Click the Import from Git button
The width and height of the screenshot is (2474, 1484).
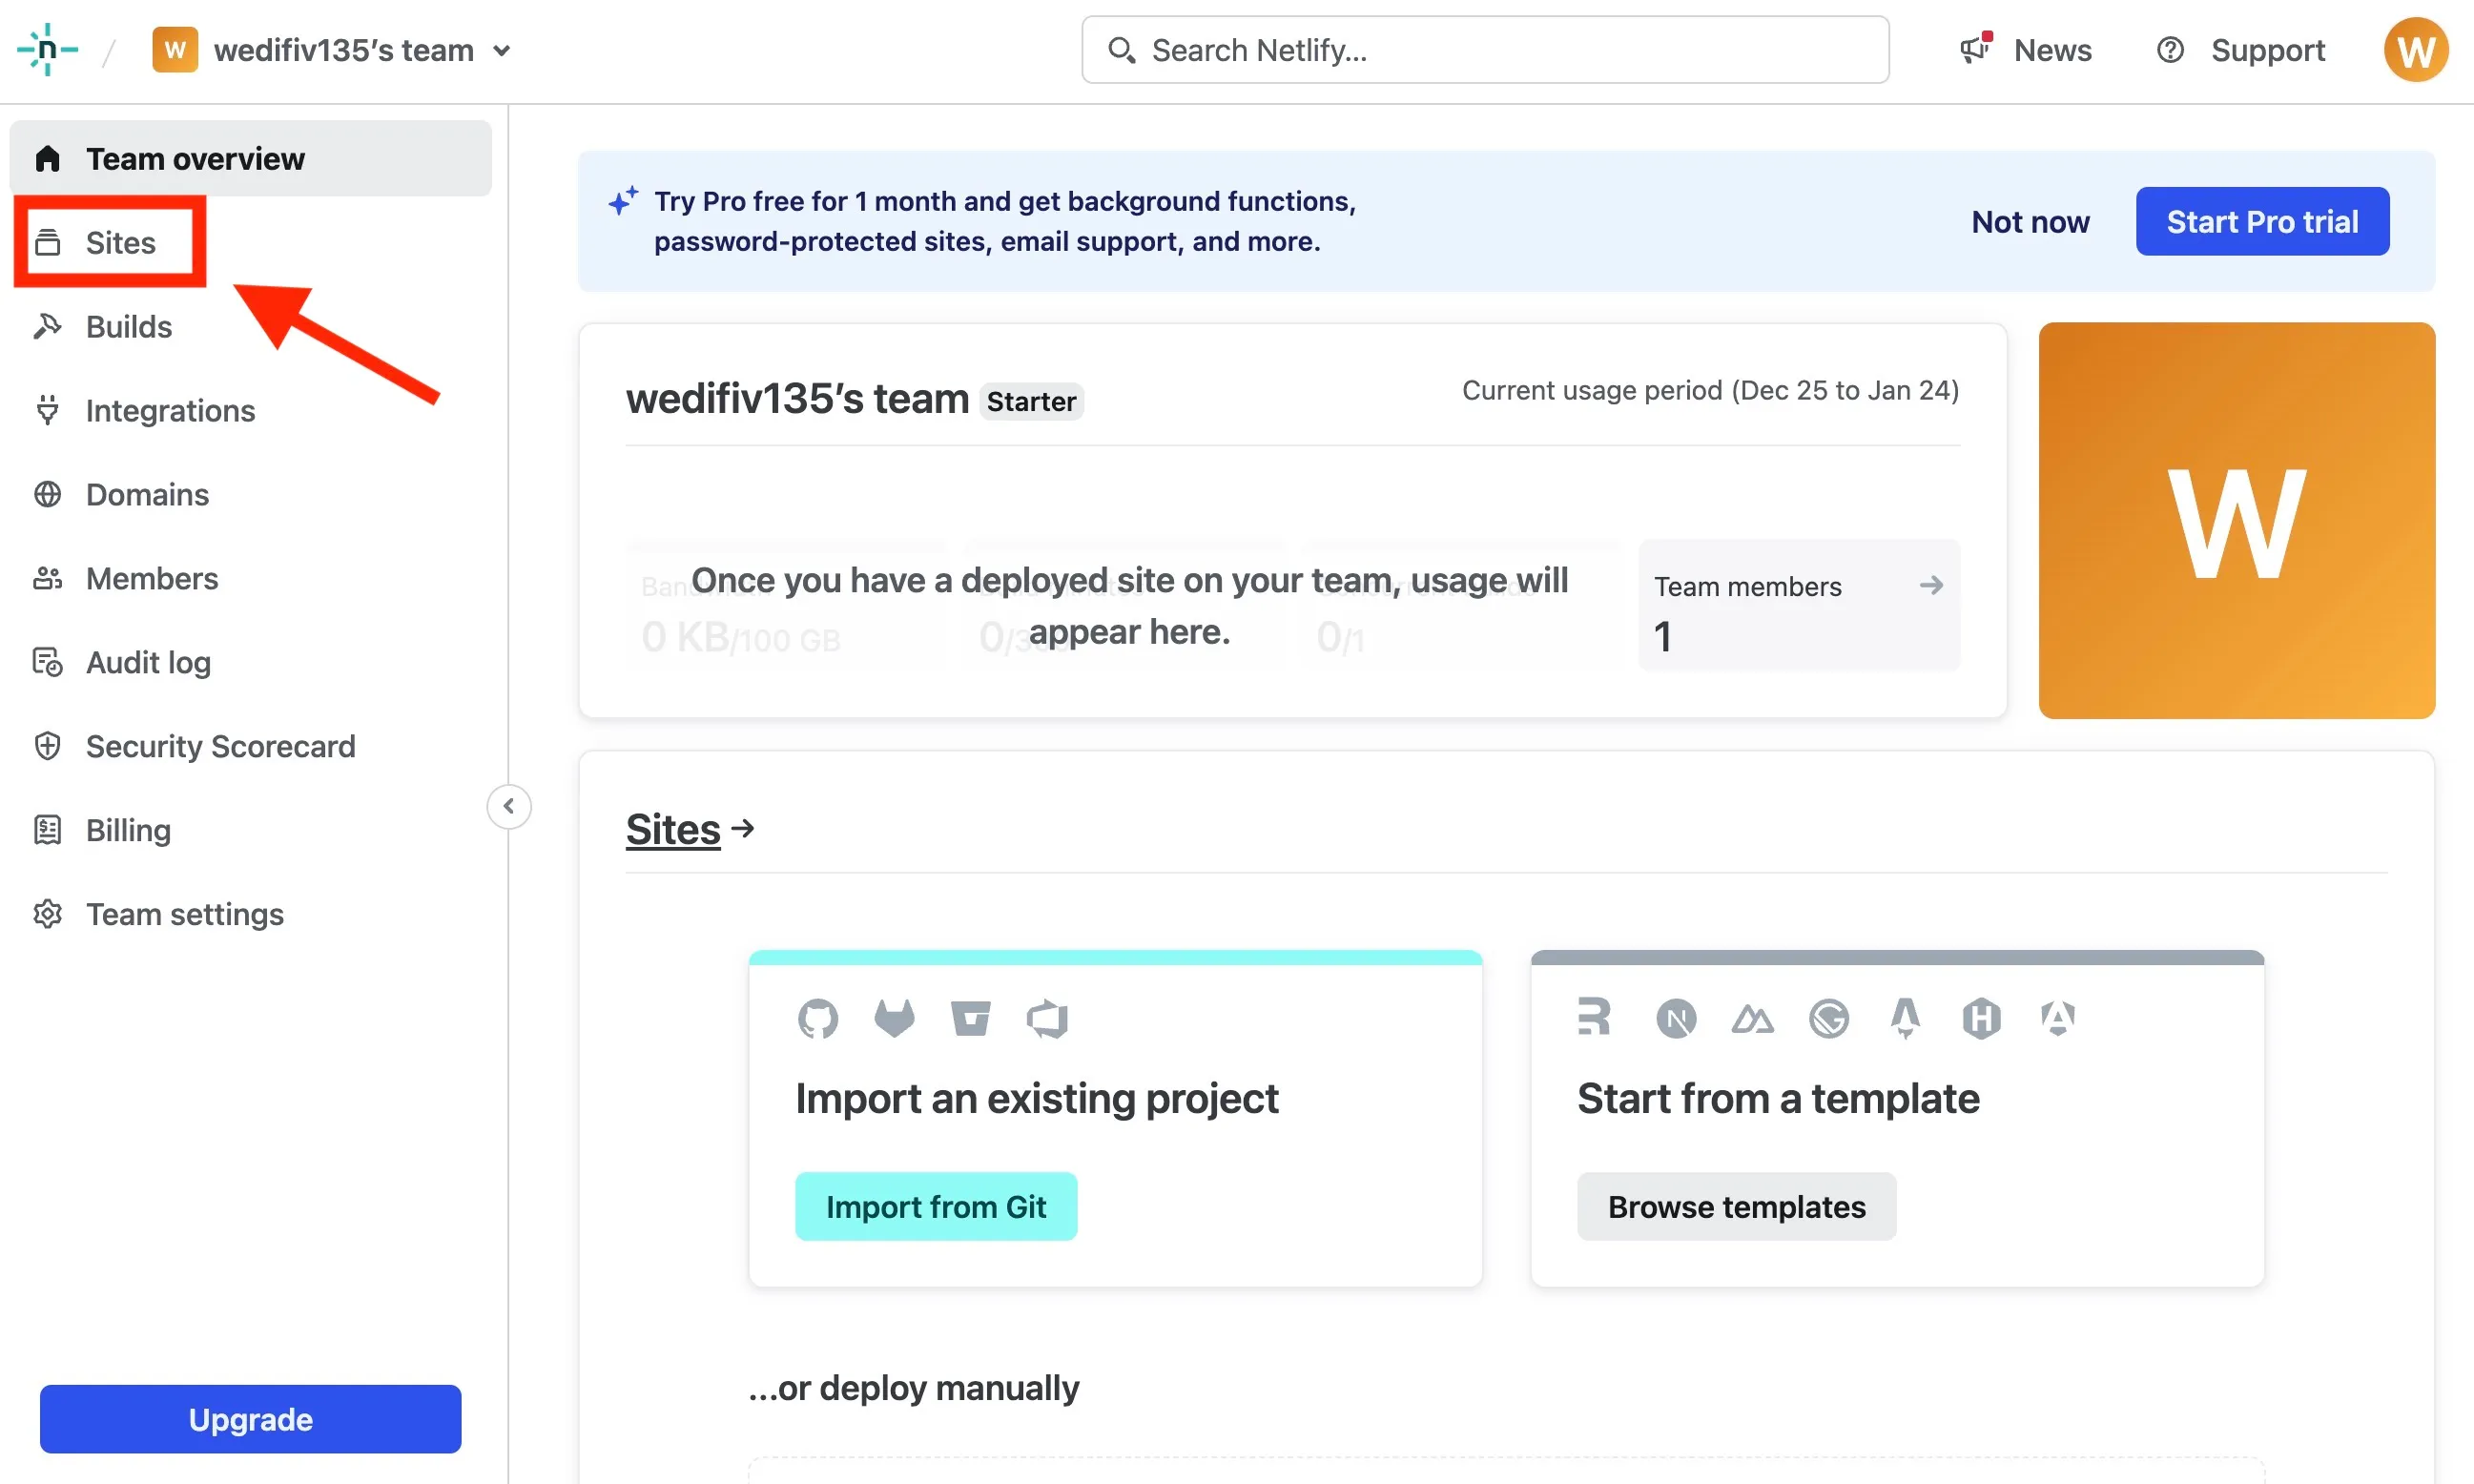click(x=936, y=1206)
